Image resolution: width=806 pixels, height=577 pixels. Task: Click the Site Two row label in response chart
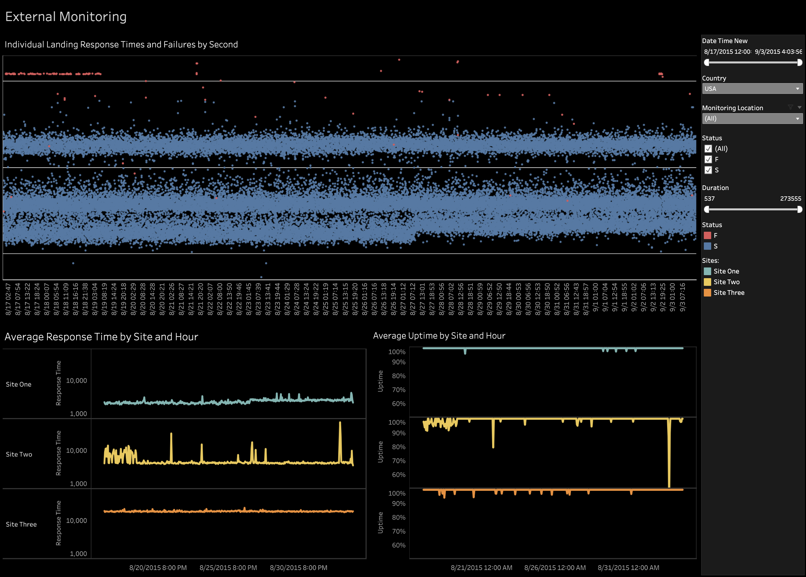19,454
